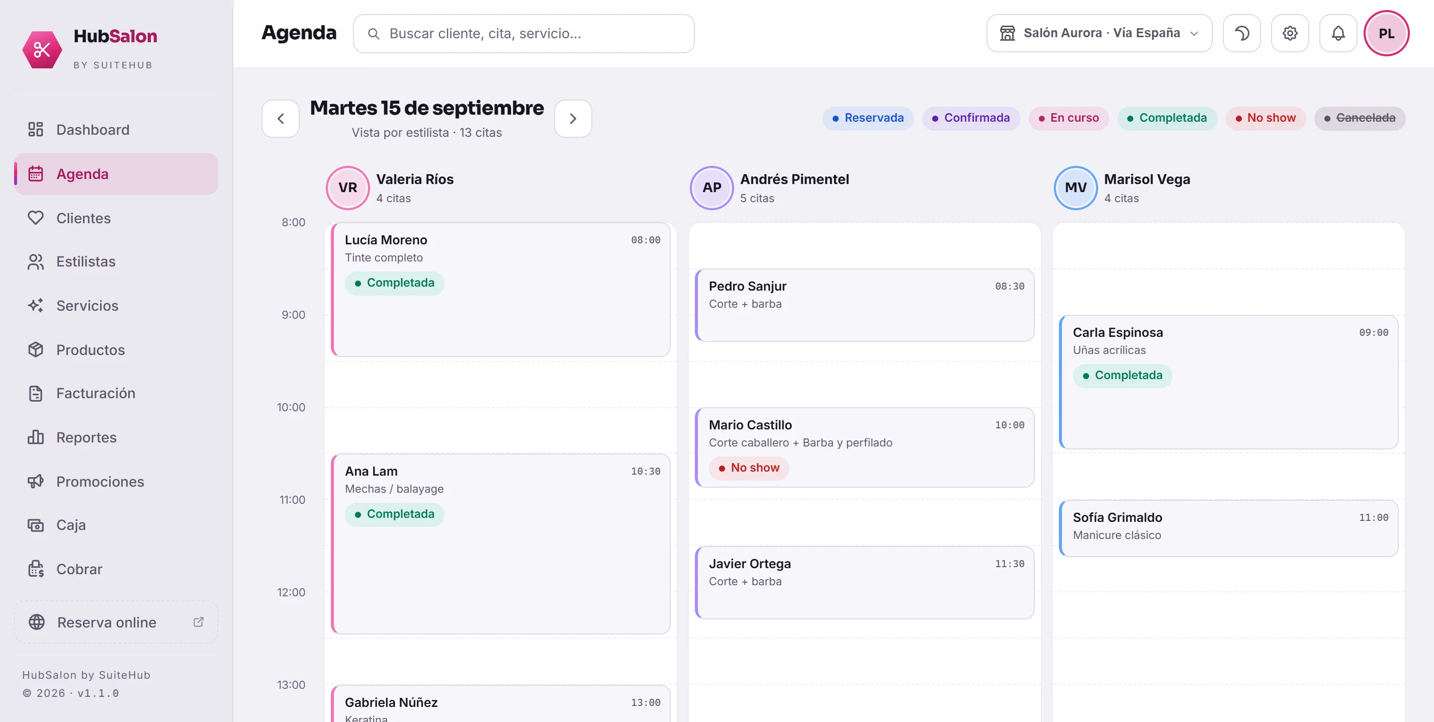Open the Productos menu item

pos(116,349)
